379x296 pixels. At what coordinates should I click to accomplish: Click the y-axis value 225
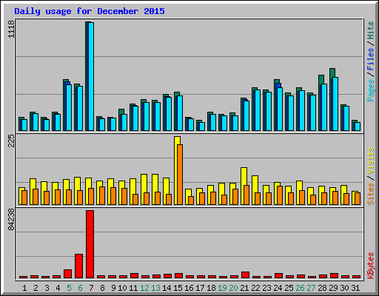pos(11,141)
